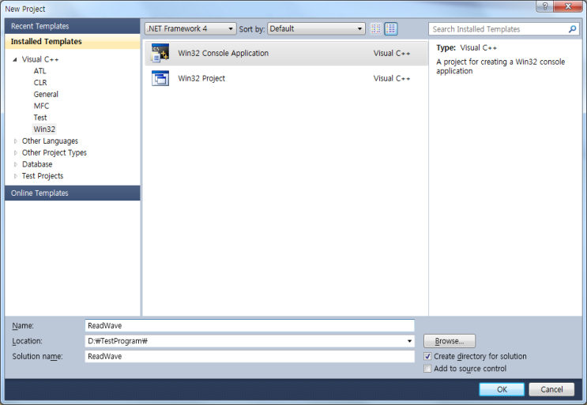
Task: Select the Installed Templates section
Action: [72, 42]
